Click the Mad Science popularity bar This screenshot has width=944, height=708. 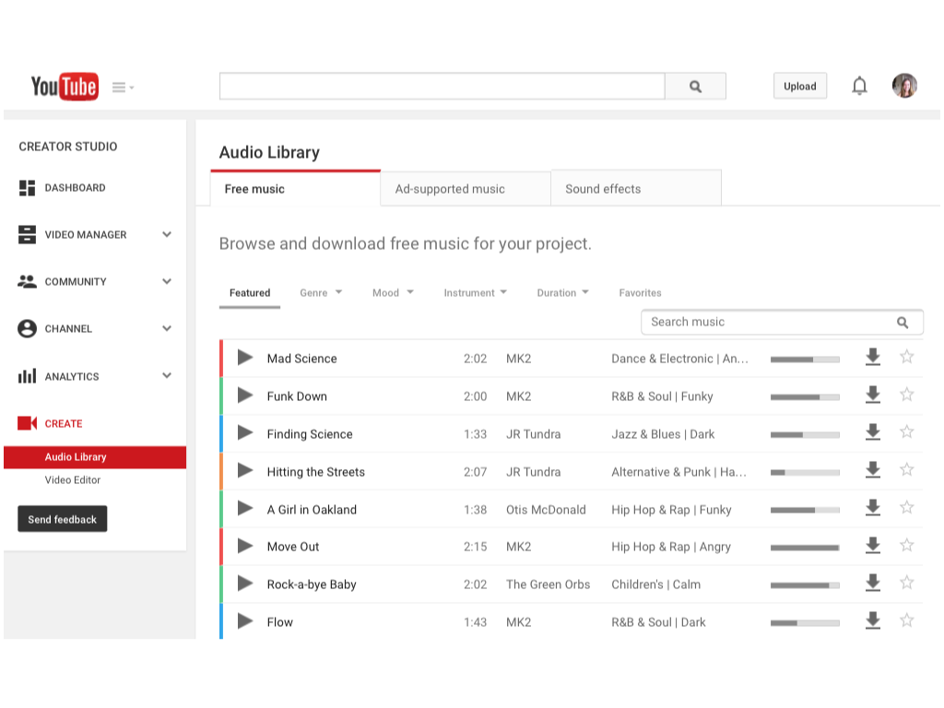coord(805,360)
